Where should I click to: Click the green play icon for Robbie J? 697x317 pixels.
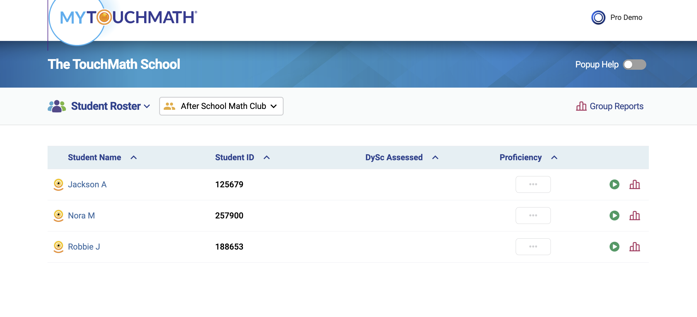[614, 247]
